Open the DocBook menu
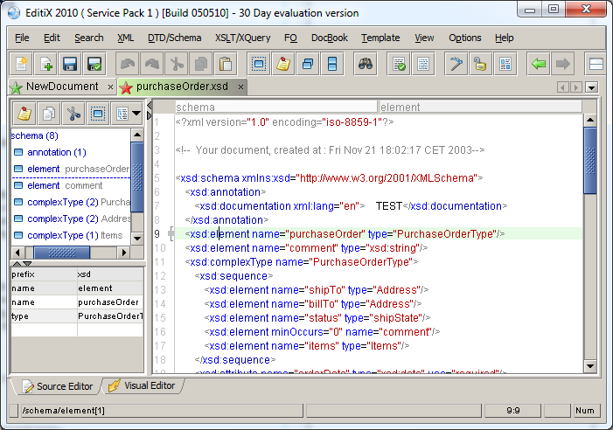The image size is (613, 430). 329,38
